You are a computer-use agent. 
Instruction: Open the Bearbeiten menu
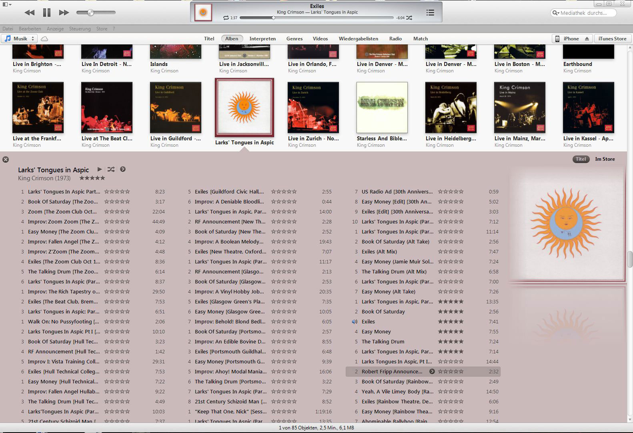click(x=30, y=29)
